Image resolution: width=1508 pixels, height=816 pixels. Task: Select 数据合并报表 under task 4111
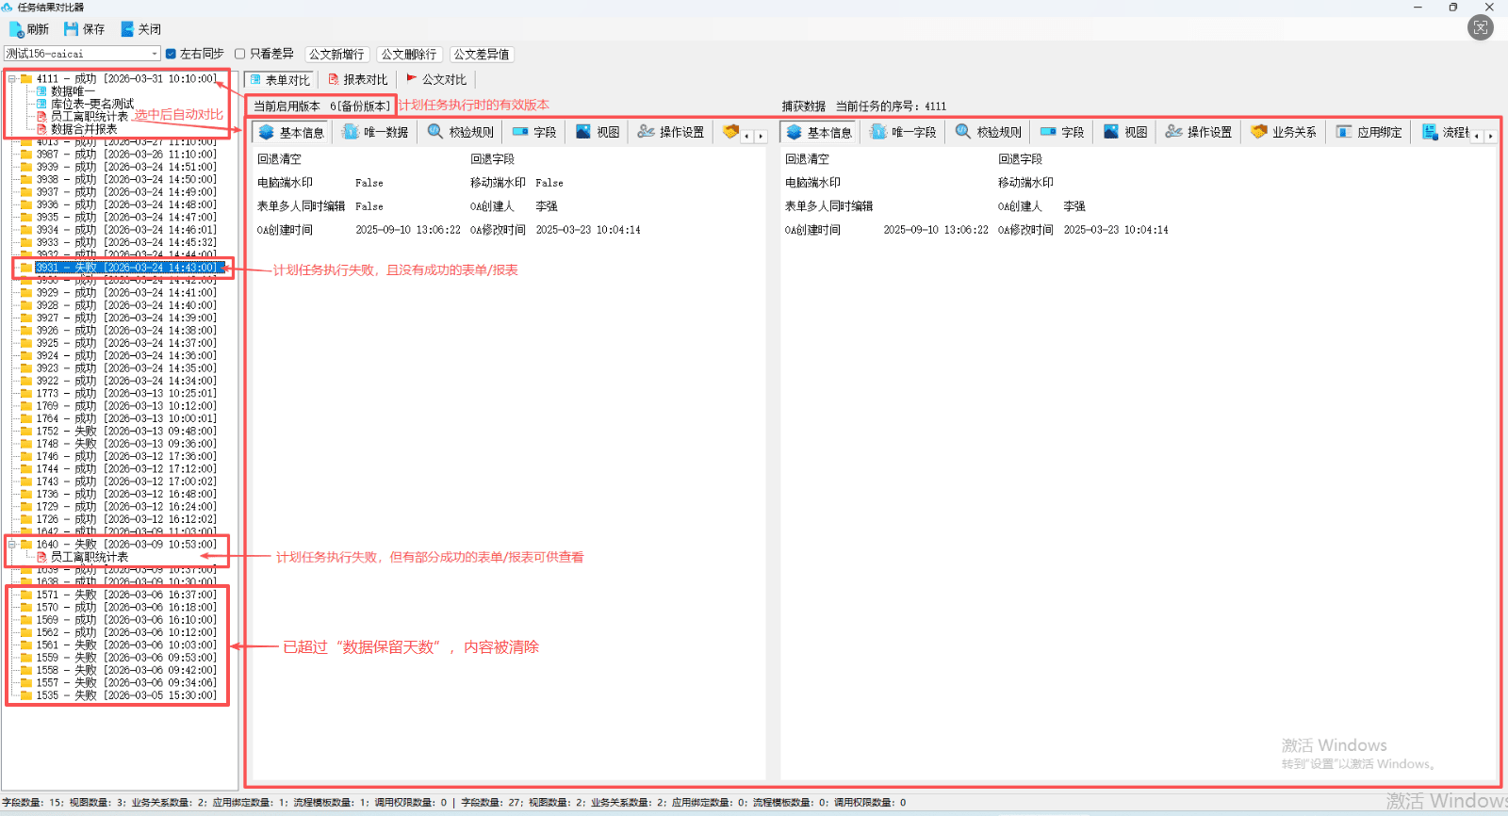tap(84, 129)
